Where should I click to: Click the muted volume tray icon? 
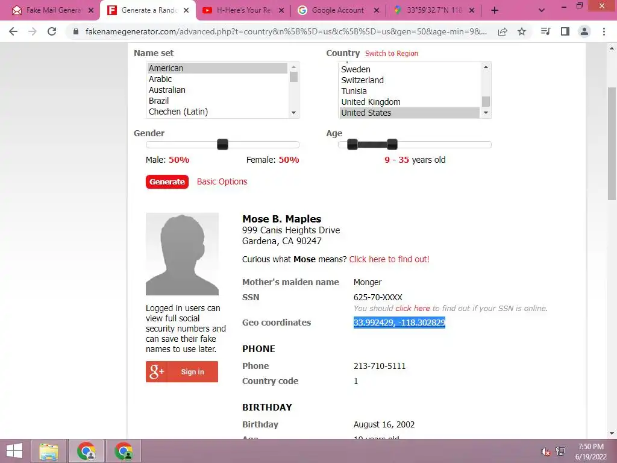(x=545, y=452)
